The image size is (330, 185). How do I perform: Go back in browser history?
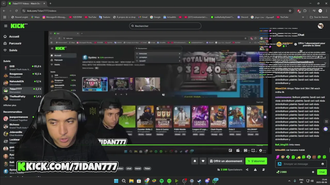point(4,11)
